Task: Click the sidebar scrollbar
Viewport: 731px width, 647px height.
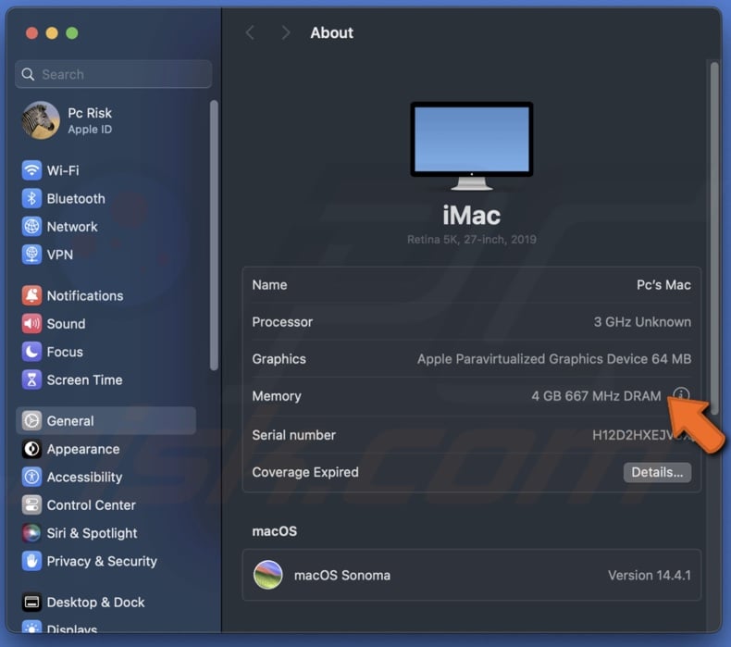Action: tap(214, 236)
